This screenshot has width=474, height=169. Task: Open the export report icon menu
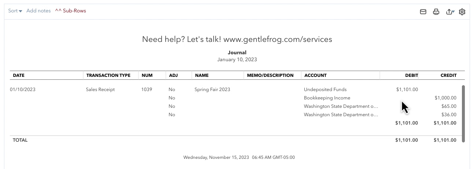450,12
